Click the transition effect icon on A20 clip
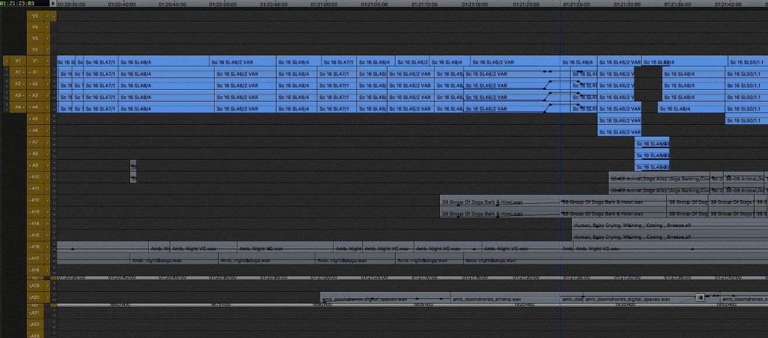Viewport: 768px width, 338px height. tap(700, 298)
